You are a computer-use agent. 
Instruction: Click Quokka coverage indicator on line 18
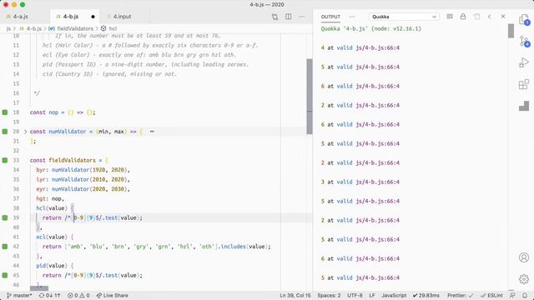(5, 112)
